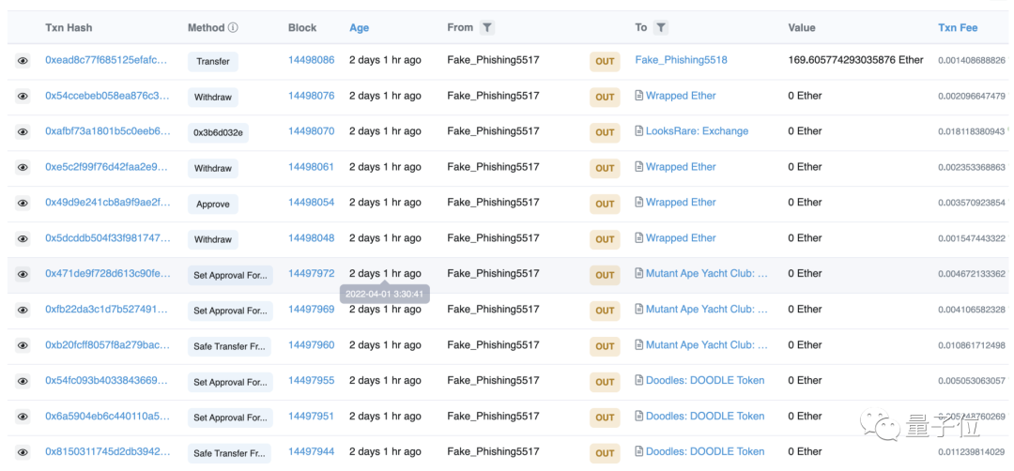The width and height of the screenshot is (1014, 471).
Task: Open the From column filter dropdown
Action: point(487,28)
